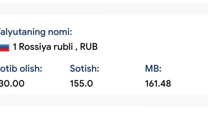
Task: Click the red stripe of the flag
Action: pos(5,49)
